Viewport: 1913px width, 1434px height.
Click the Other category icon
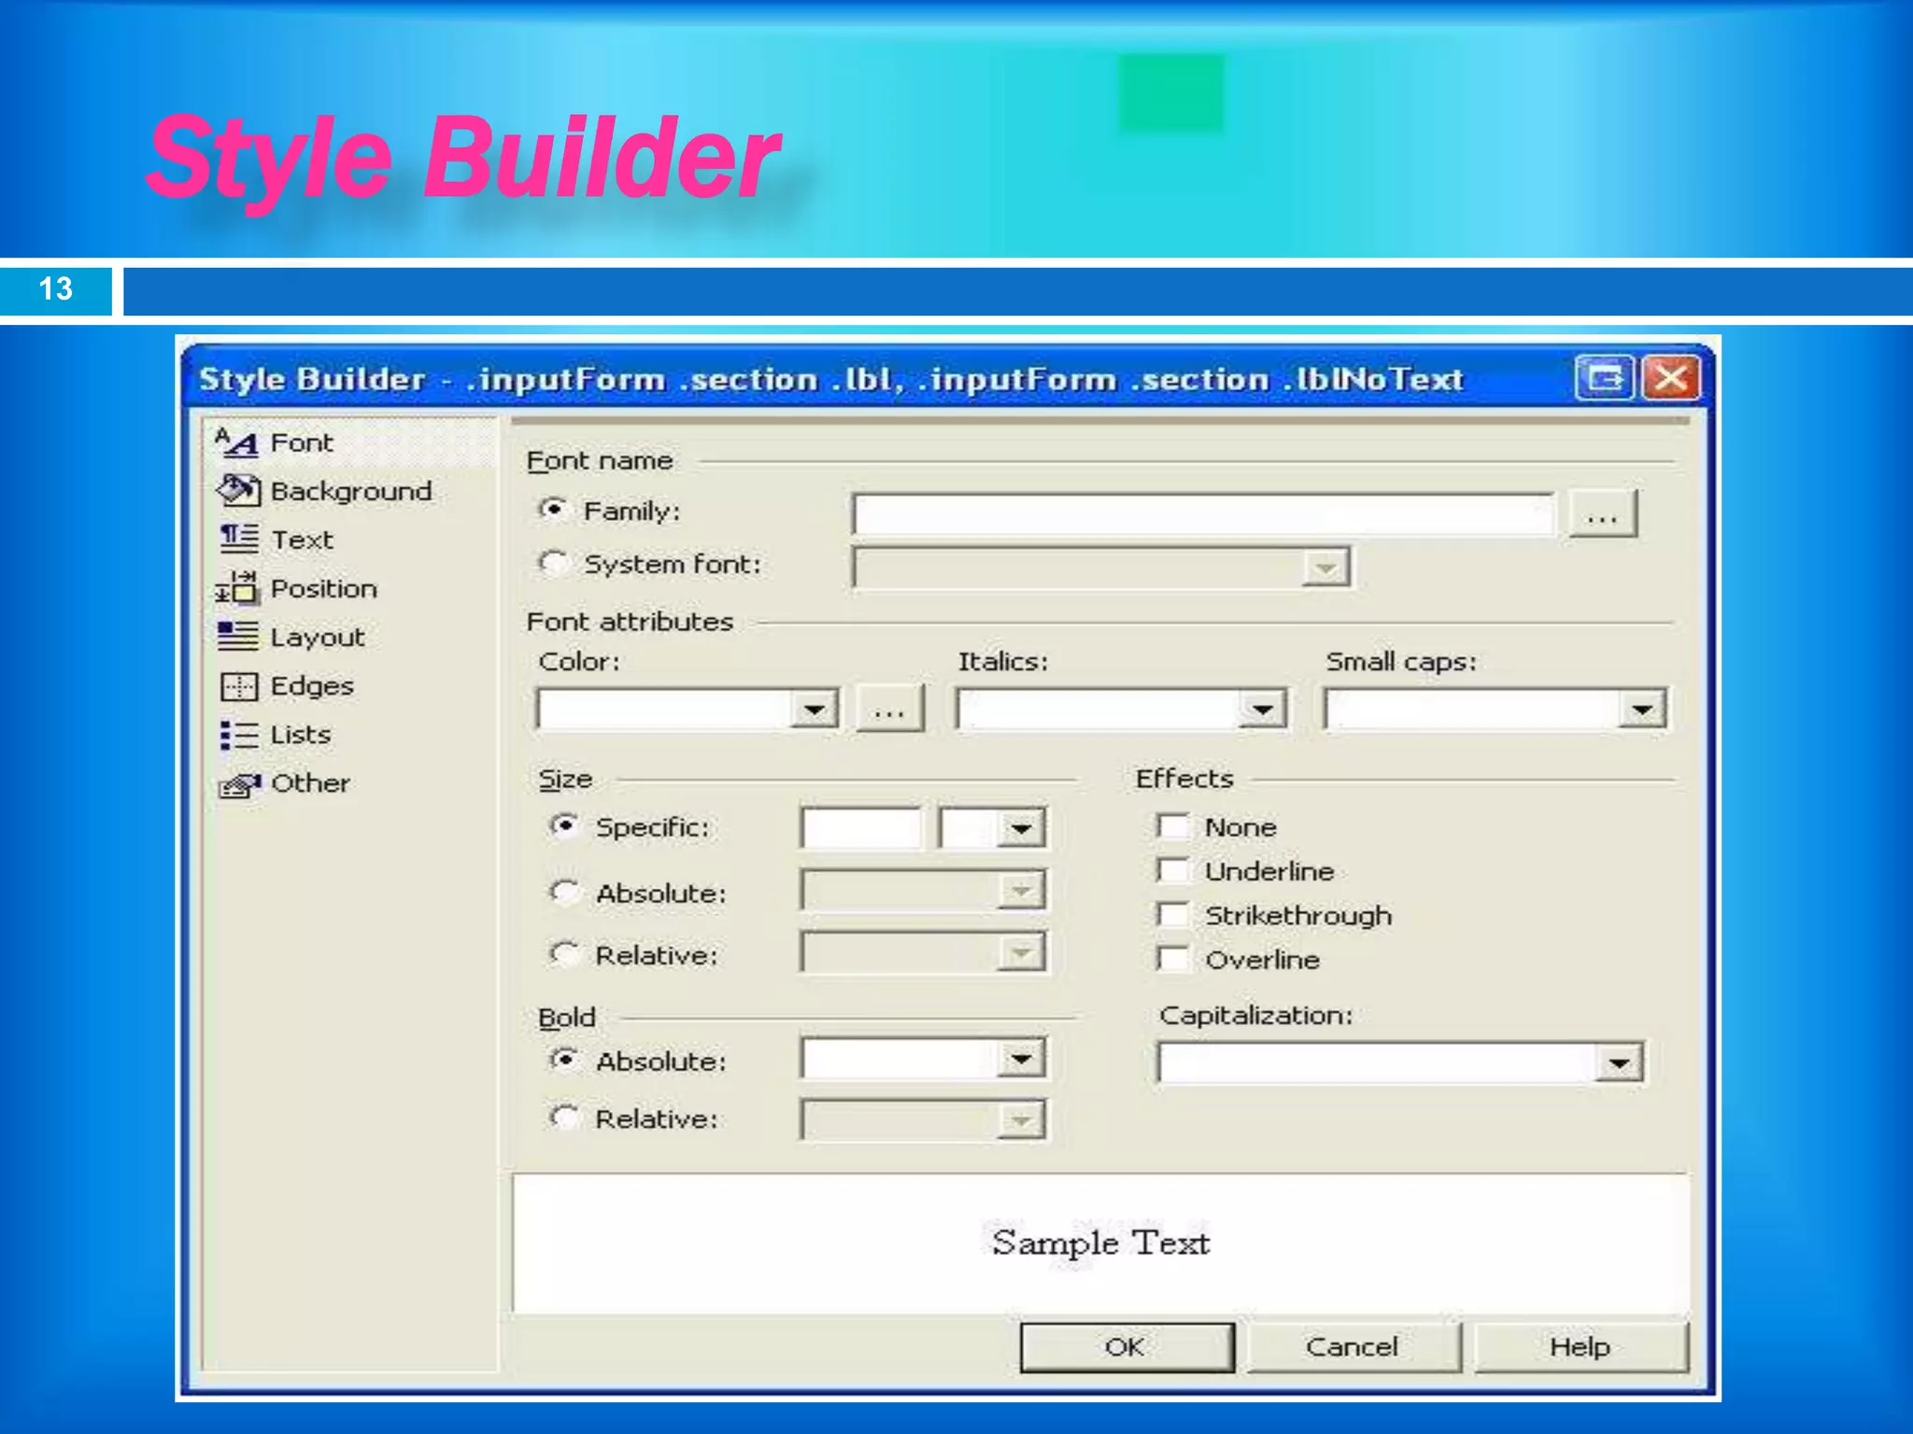[239, 784]
